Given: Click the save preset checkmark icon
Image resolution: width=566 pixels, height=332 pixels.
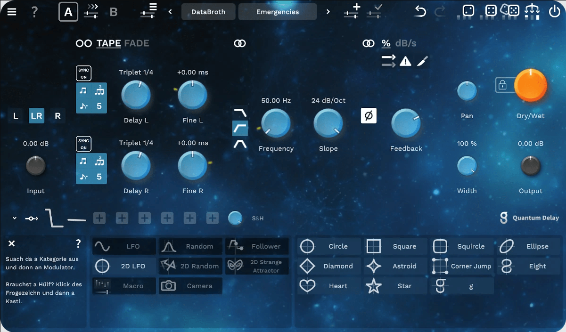Looking at the screenshot, I should coord(374,11).
